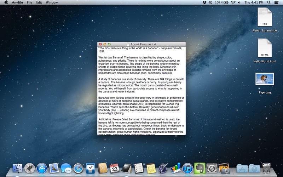Open Spotlight search magnifier
The height and width of the screenshot is (177, 283).
(269, 2)
